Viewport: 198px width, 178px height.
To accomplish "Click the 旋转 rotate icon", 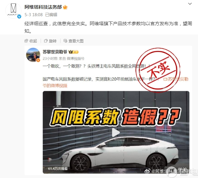I will (46, 41).
